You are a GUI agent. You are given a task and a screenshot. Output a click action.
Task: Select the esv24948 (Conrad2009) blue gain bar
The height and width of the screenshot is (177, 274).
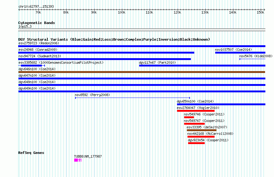click(106, 53)
